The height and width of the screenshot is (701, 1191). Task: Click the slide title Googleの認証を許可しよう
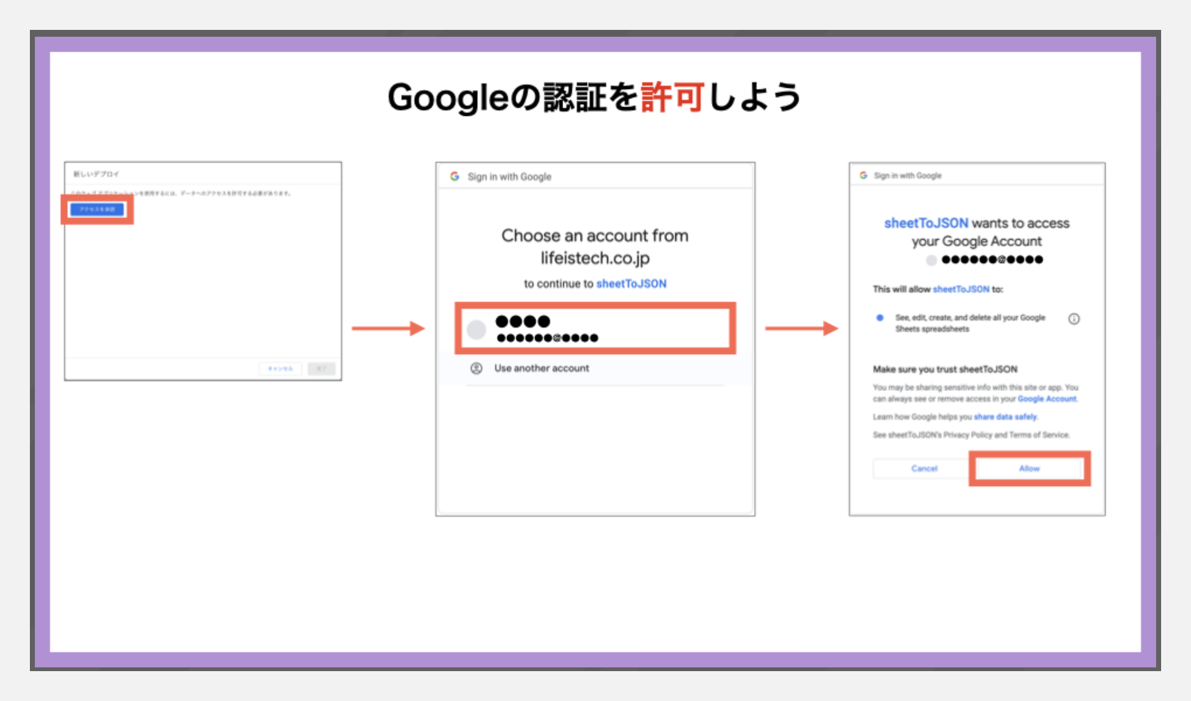click(595, 97)
